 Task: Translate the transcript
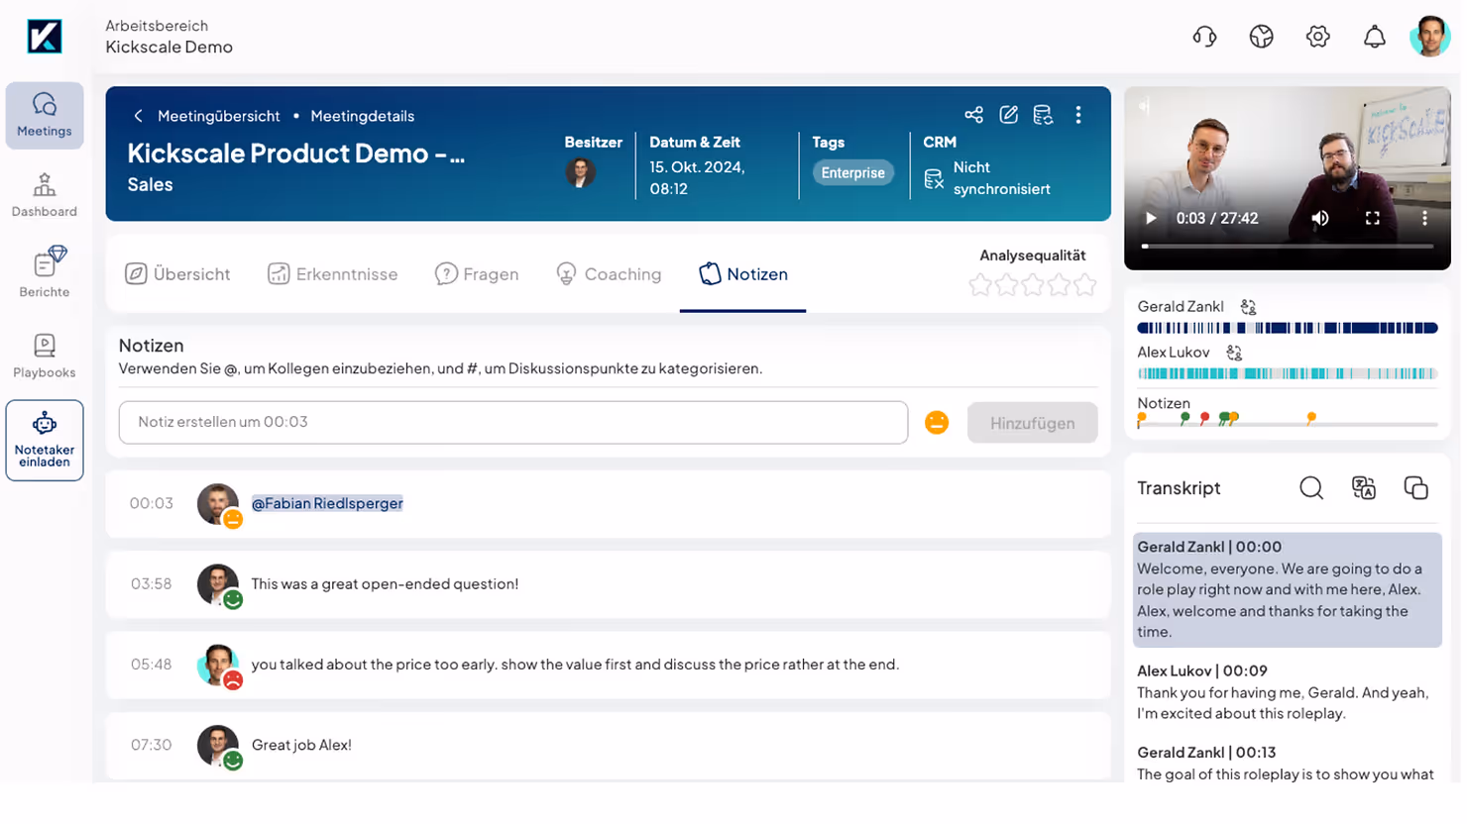(x=1364, y=487)
